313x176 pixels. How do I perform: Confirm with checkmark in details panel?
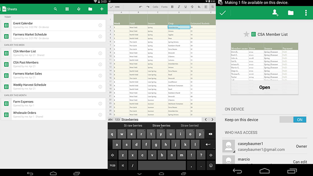pos(222,13)
